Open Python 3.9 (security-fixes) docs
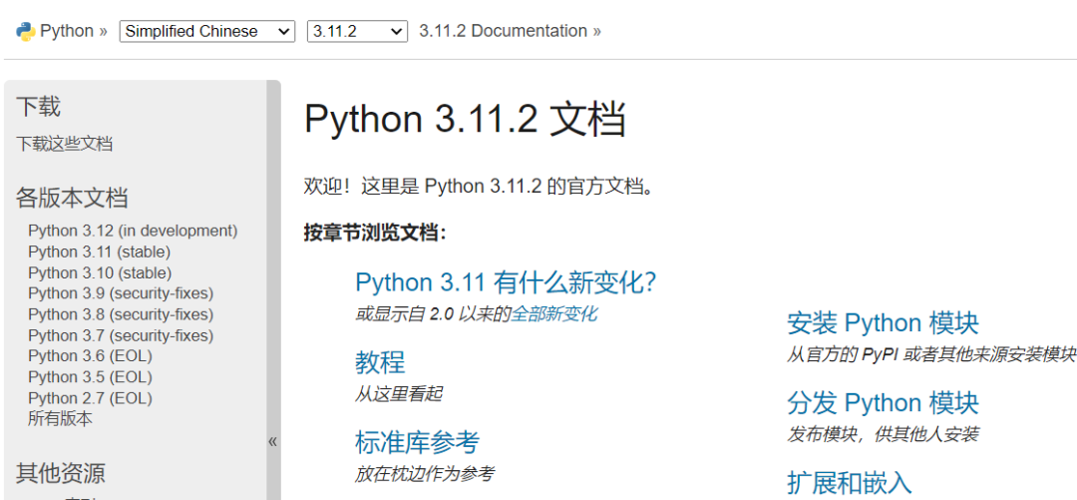The width and height of the screenshot is (1077, 500). point(121,293)
